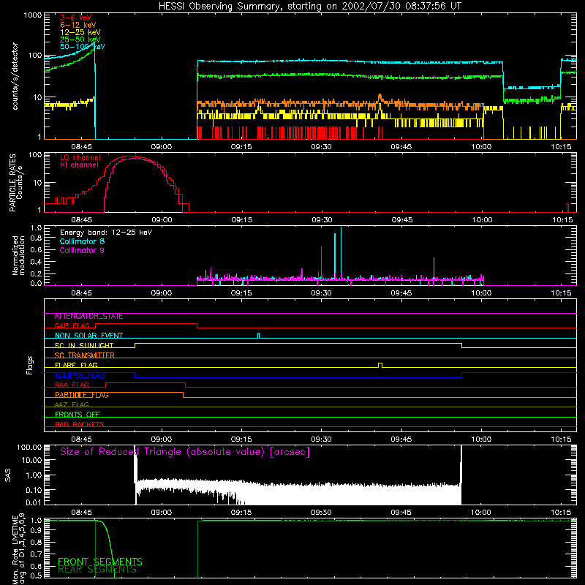
Task: Click the FLARE_FLAG label
Action: 76,365
